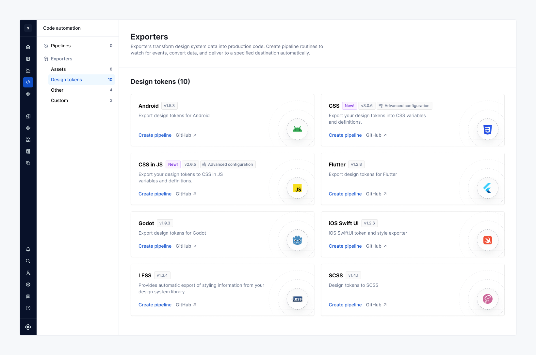
Task: Click the yellow JS icon
Action: [x=297, y=188]
